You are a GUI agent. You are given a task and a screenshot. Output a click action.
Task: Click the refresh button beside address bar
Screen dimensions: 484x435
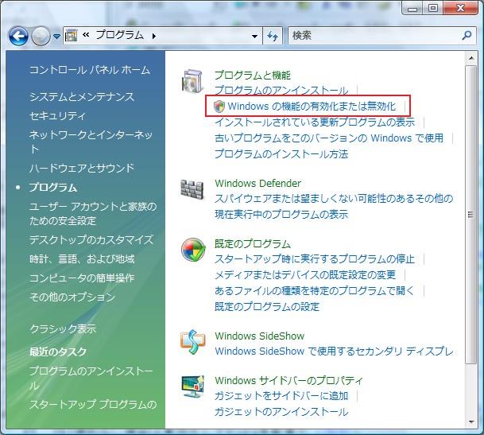(x=273, y=36)
